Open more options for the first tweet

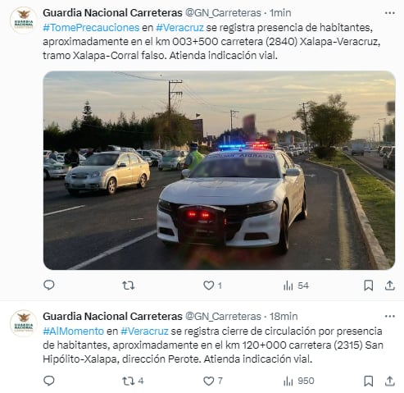[390, 13]
